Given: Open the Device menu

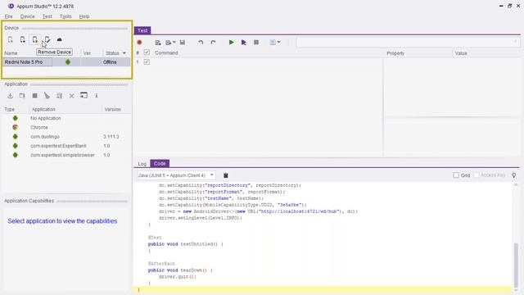Looking at the screenshot, I should click(x=27, y=16).
